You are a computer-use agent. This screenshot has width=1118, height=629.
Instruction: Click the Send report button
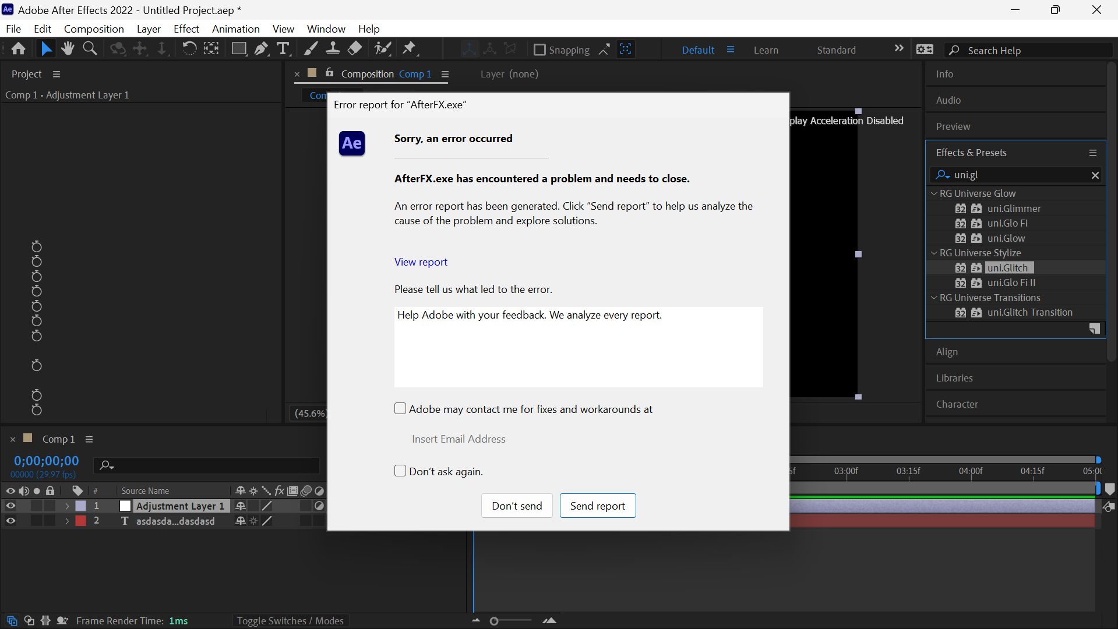598,506
